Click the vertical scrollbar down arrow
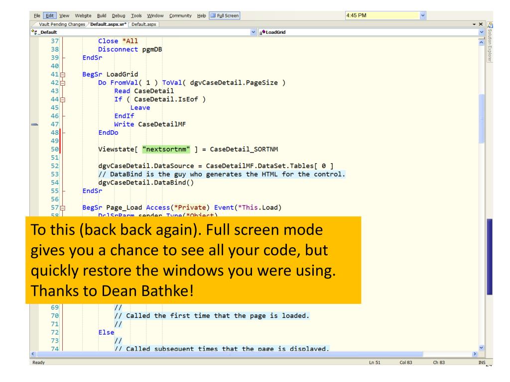The width and height of the screenshot is (510, 382). [482, 348]
